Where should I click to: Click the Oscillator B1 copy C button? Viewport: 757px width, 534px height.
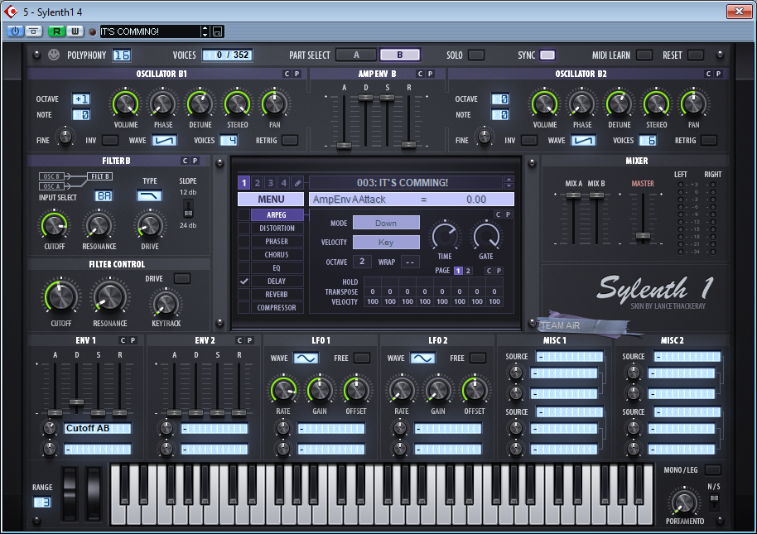pos(287,74)
